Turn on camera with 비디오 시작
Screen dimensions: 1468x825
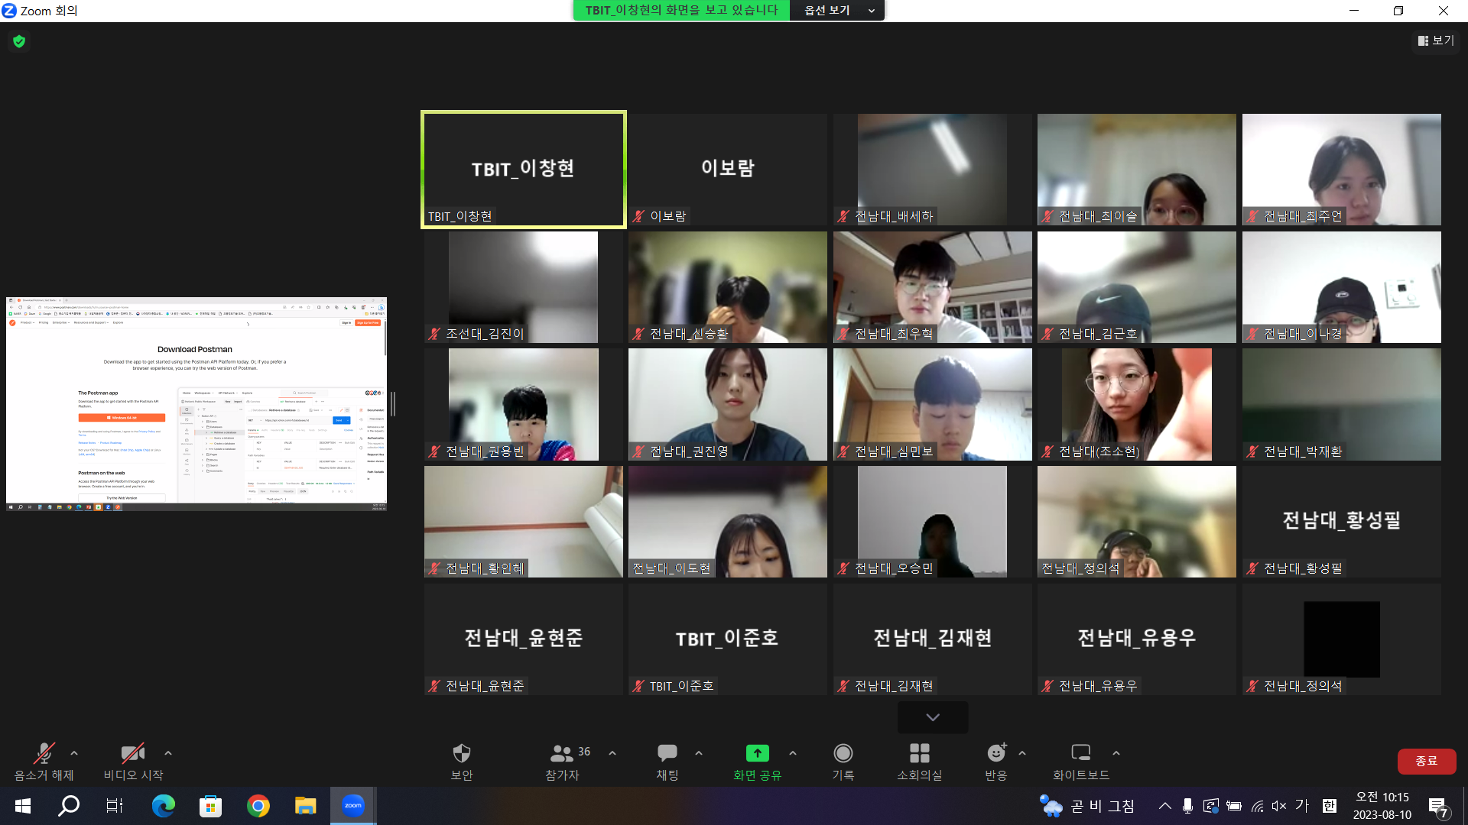(133, 754)
